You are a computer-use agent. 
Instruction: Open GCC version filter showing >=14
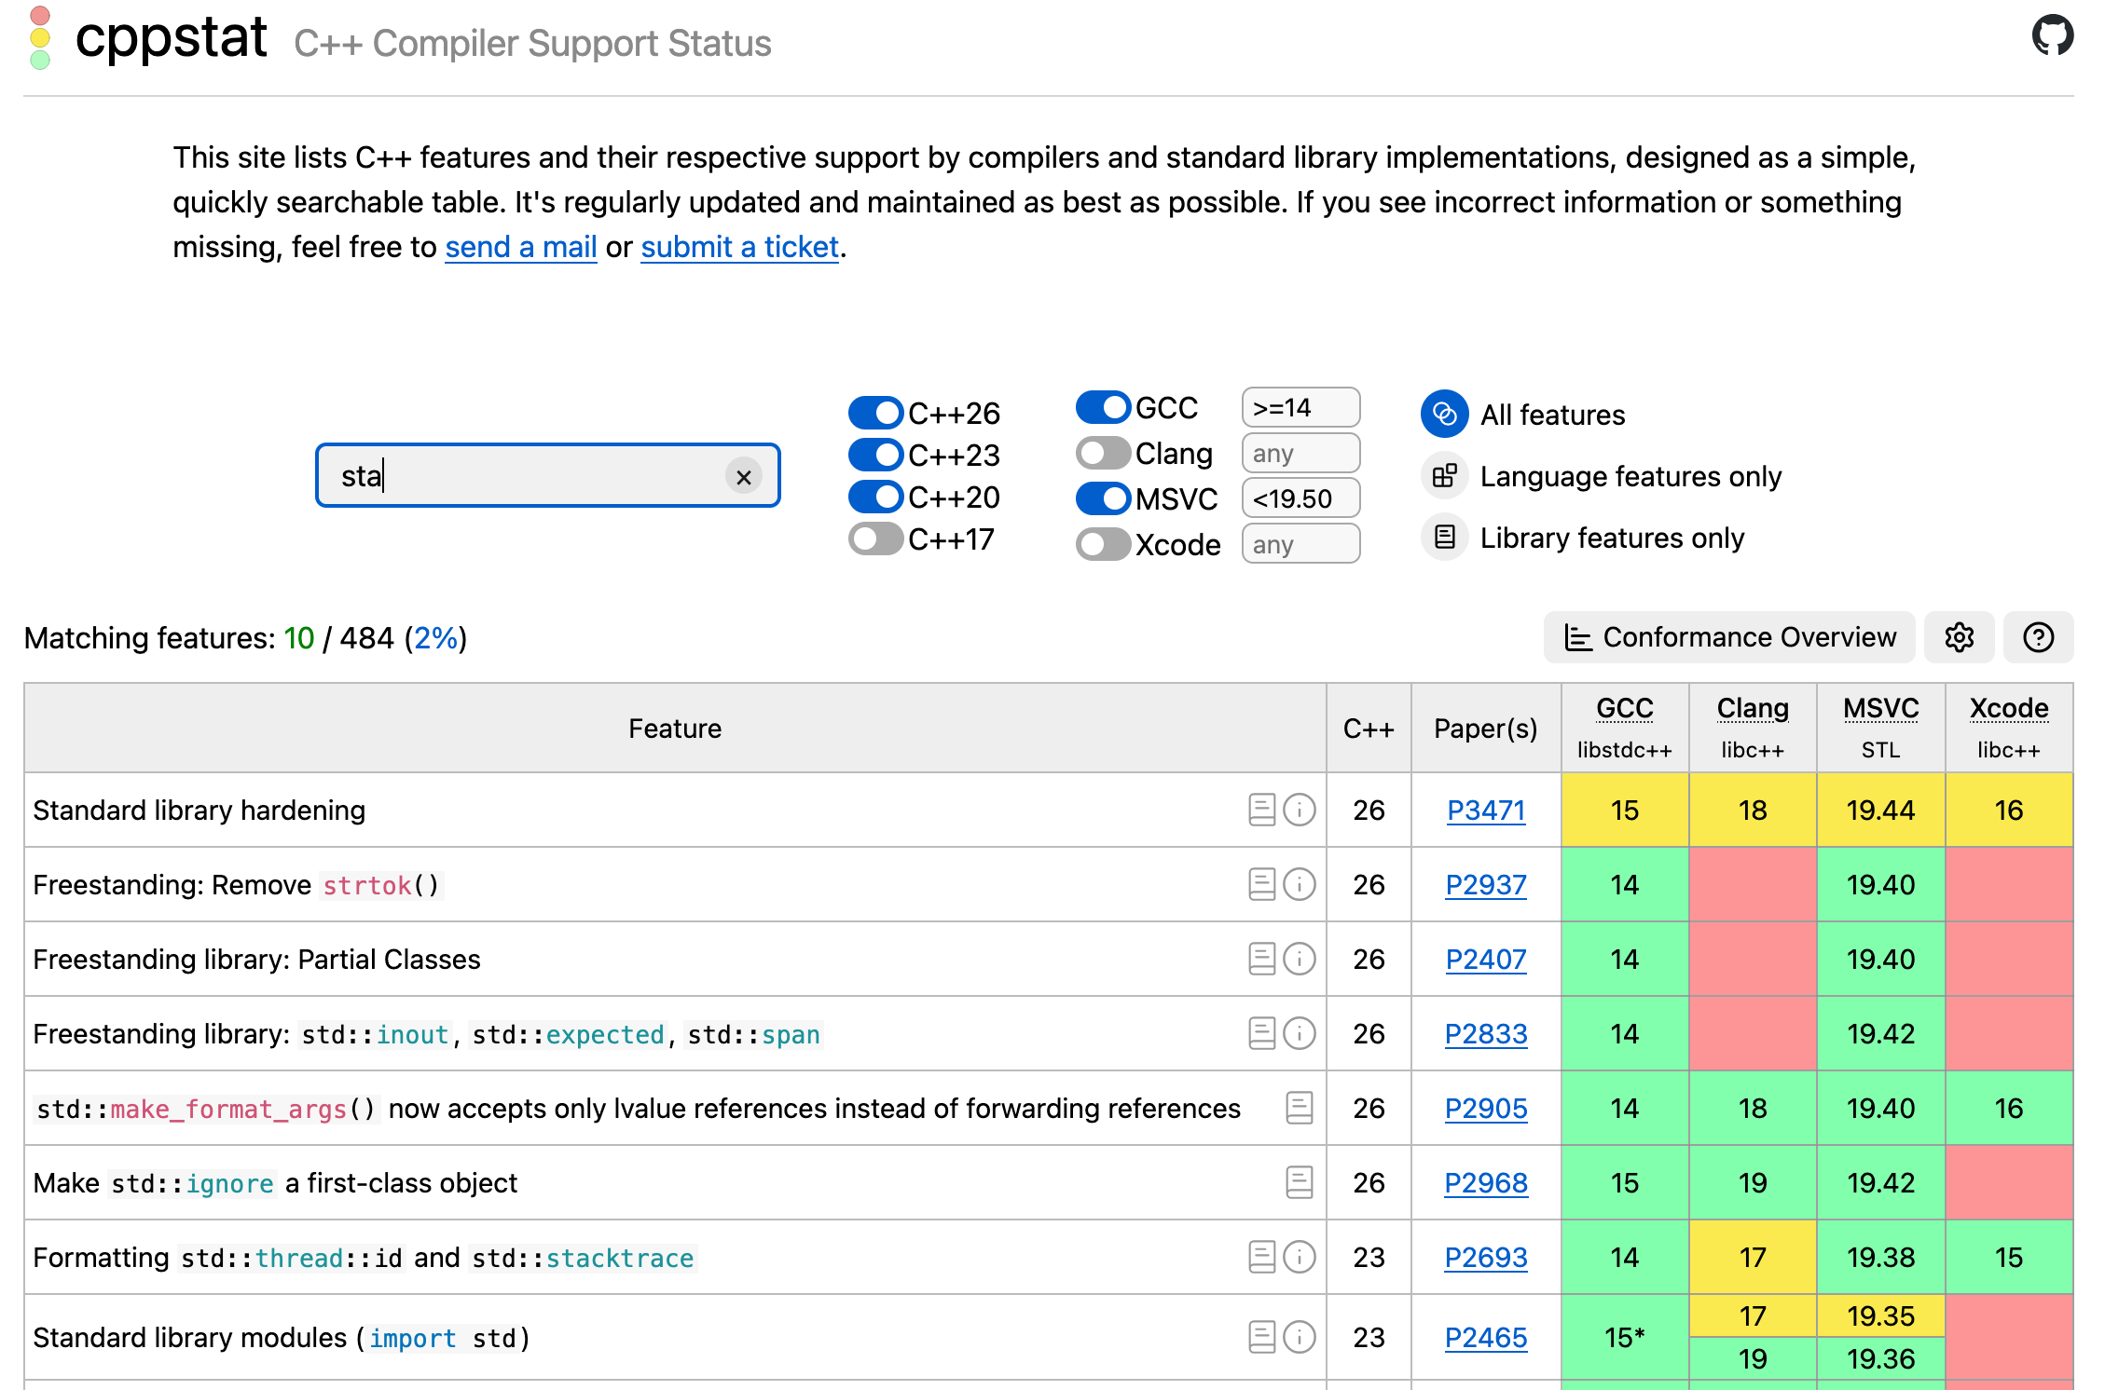(x=1300, y=408)
